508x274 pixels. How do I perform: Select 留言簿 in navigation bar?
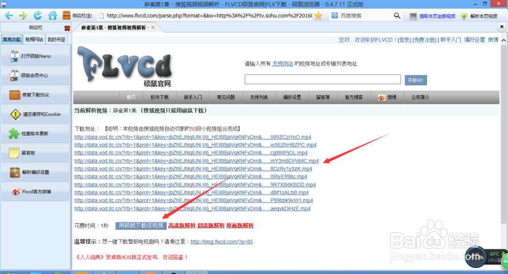[x=323, y=97]
